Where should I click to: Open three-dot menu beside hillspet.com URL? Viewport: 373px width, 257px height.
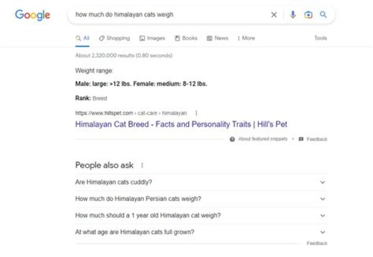pyautogui.click(x=196, y=113)
